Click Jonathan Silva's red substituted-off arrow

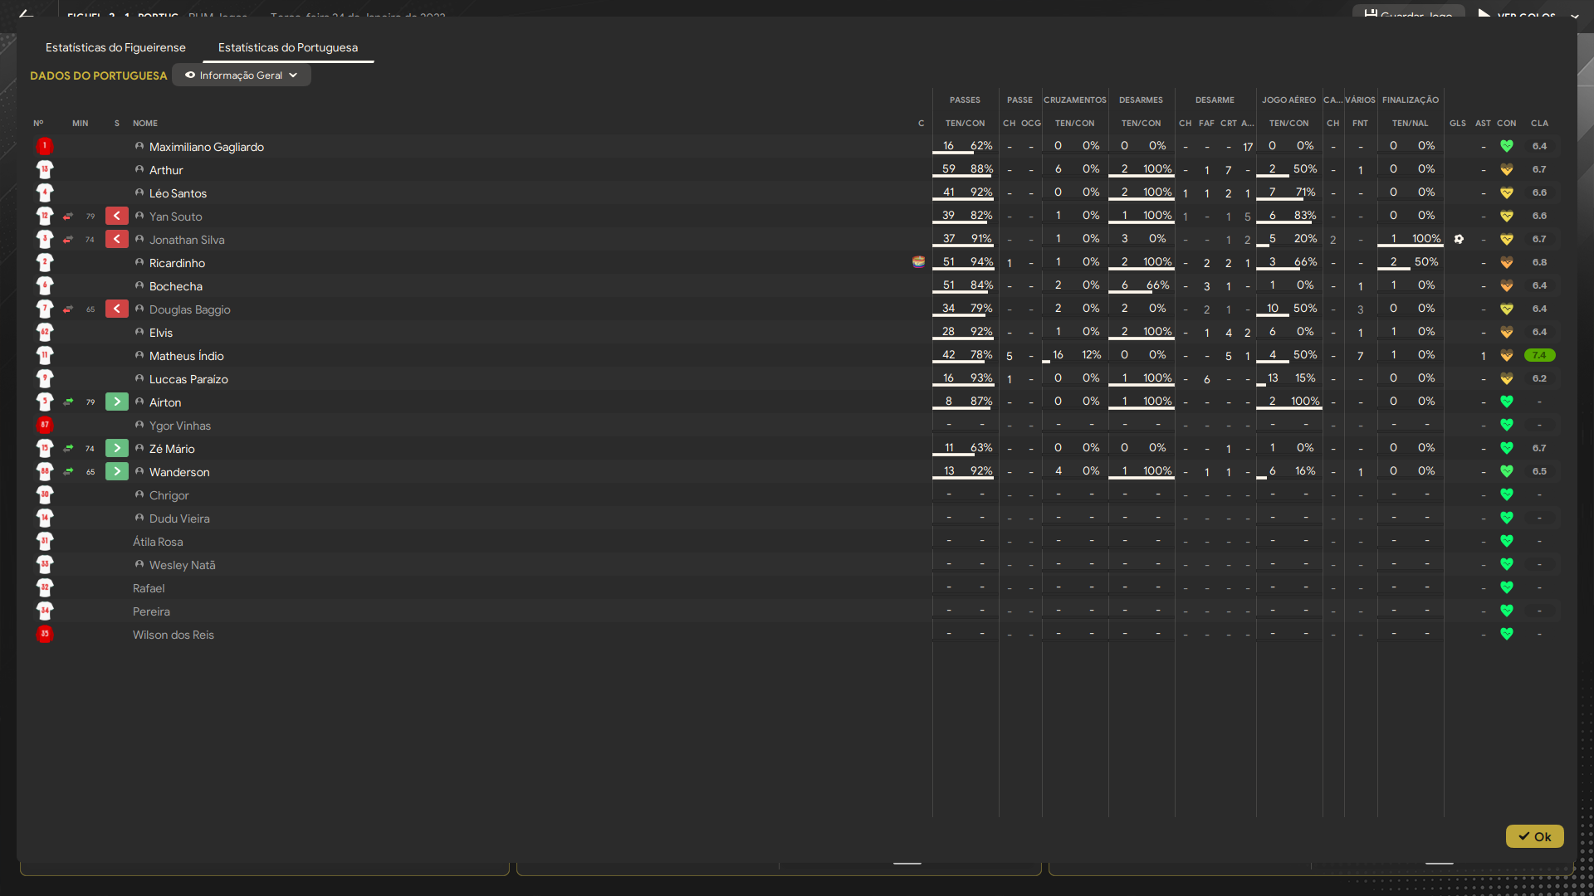[x=117, y=239]
